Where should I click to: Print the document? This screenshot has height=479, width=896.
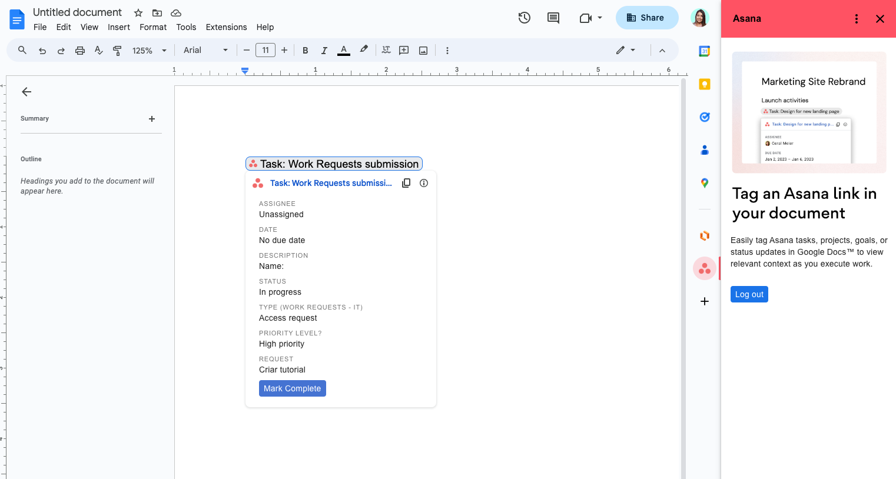(80, 51)
